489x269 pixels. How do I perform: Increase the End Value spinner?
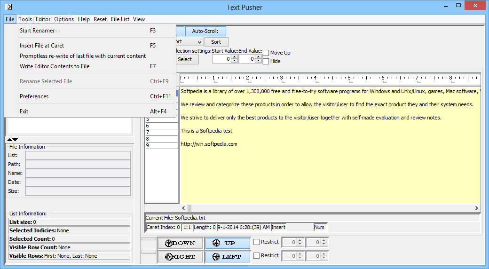[259, 57]
